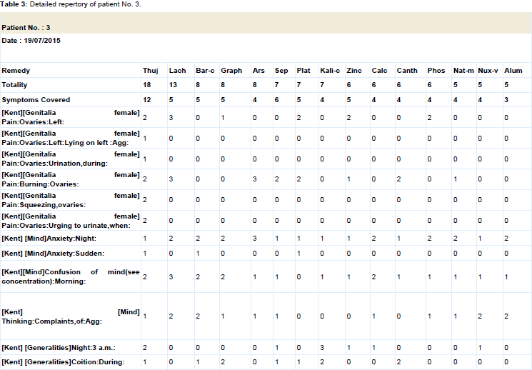The height and width of the screenshot is (370, 532).
Task: Click the 'Pain:Ovaries:Left:' symptom row label
Action: [x=71, y=117]
